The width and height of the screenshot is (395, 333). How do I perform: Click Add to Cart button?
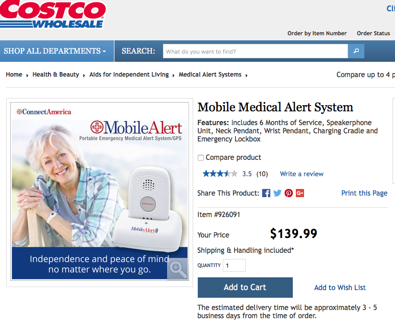pyautogui.click(x=245, y=288)
